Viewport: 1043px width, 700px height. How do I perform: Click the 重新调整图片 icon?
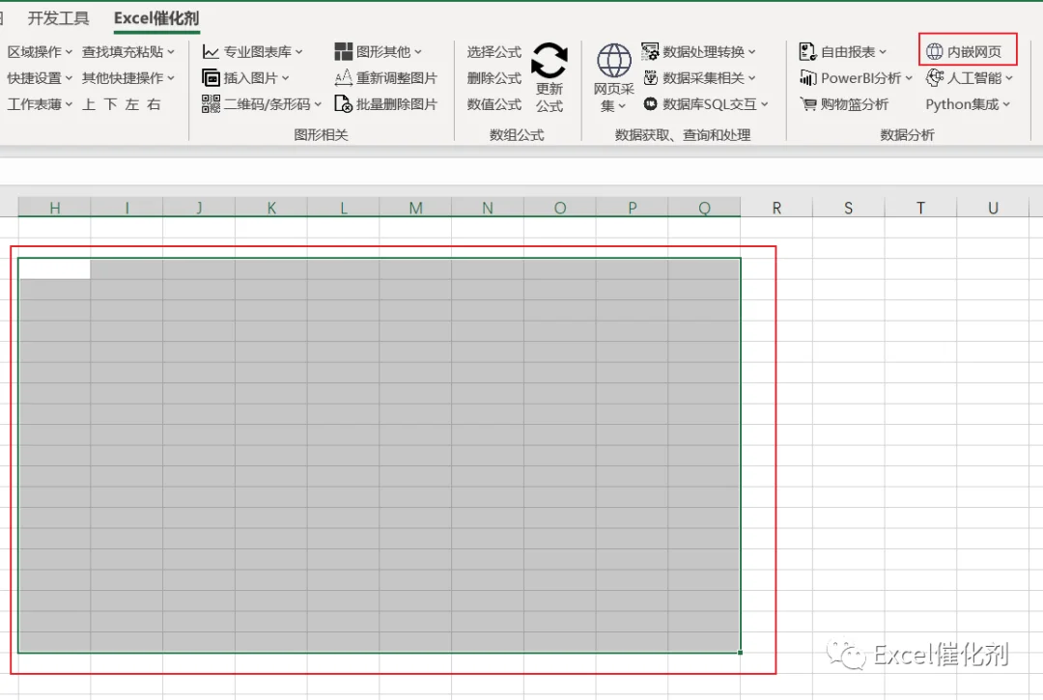343,78
